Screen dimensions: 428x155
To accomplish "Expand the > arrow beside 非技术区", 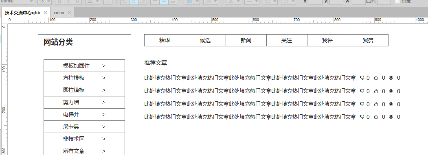I will coord(104,139).
